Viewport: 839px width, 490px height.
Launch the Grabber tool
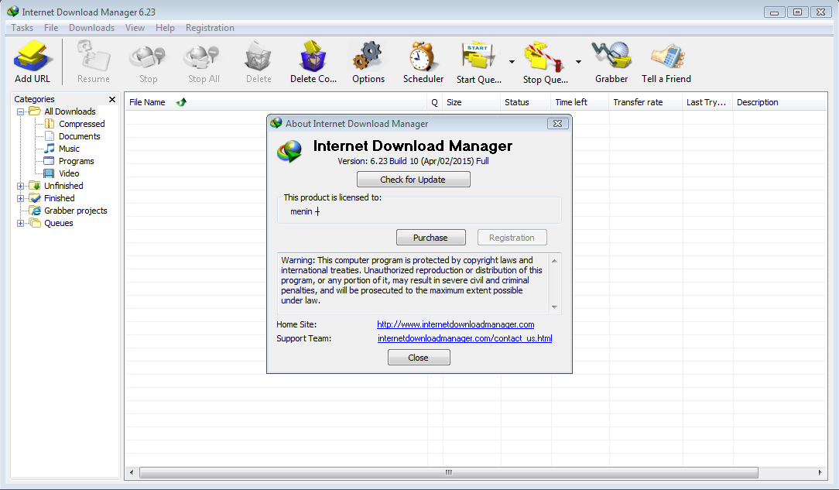[x=611, y=58]
